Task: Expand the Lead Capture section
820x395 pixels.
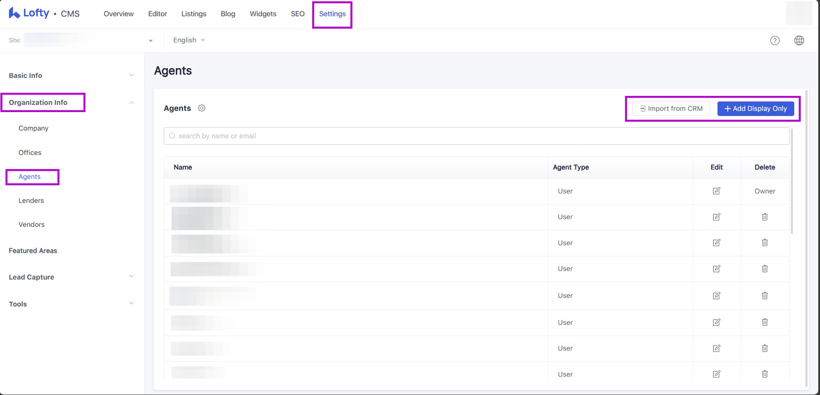Action: click(x=131, y=276)
